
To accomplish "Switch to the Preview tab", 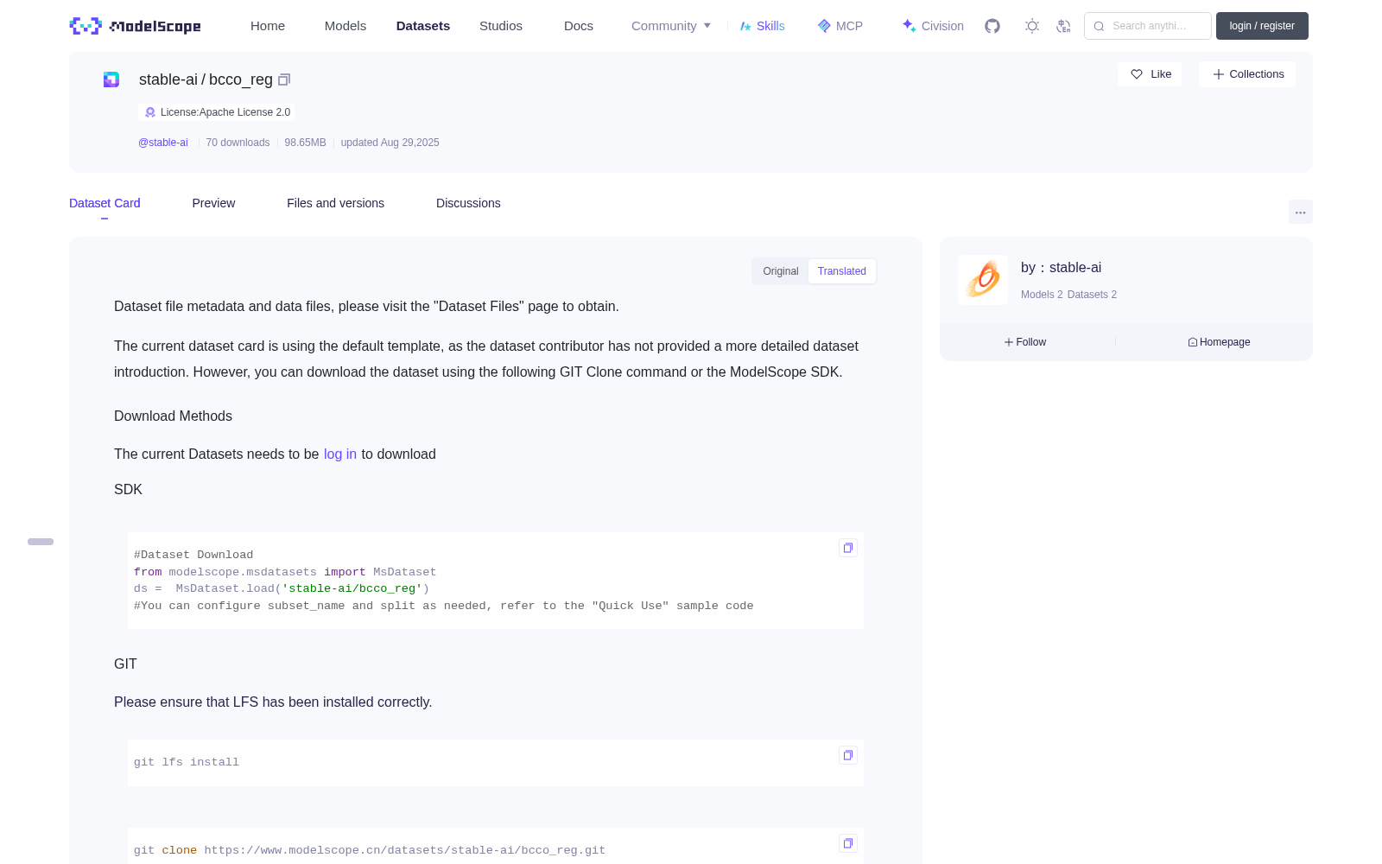I will tap(213, 203).
